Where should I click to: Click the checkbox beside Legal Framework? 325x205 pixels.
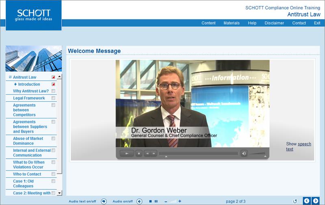[x=53, y=98]
